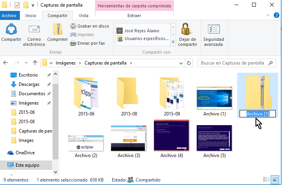
Task: Go back with the left arrow
Action: (5, 63)
